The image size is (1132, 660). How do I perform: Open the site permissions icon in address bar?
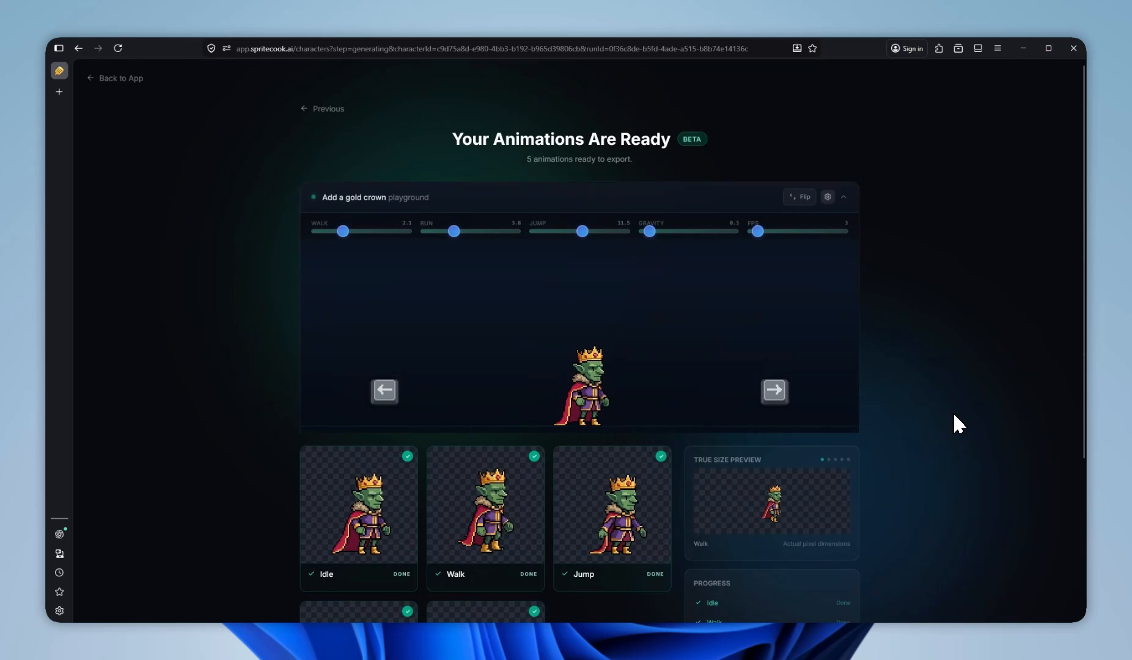[x=226, y=48]
